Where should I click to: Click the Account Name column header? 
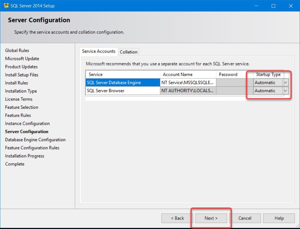188,74
